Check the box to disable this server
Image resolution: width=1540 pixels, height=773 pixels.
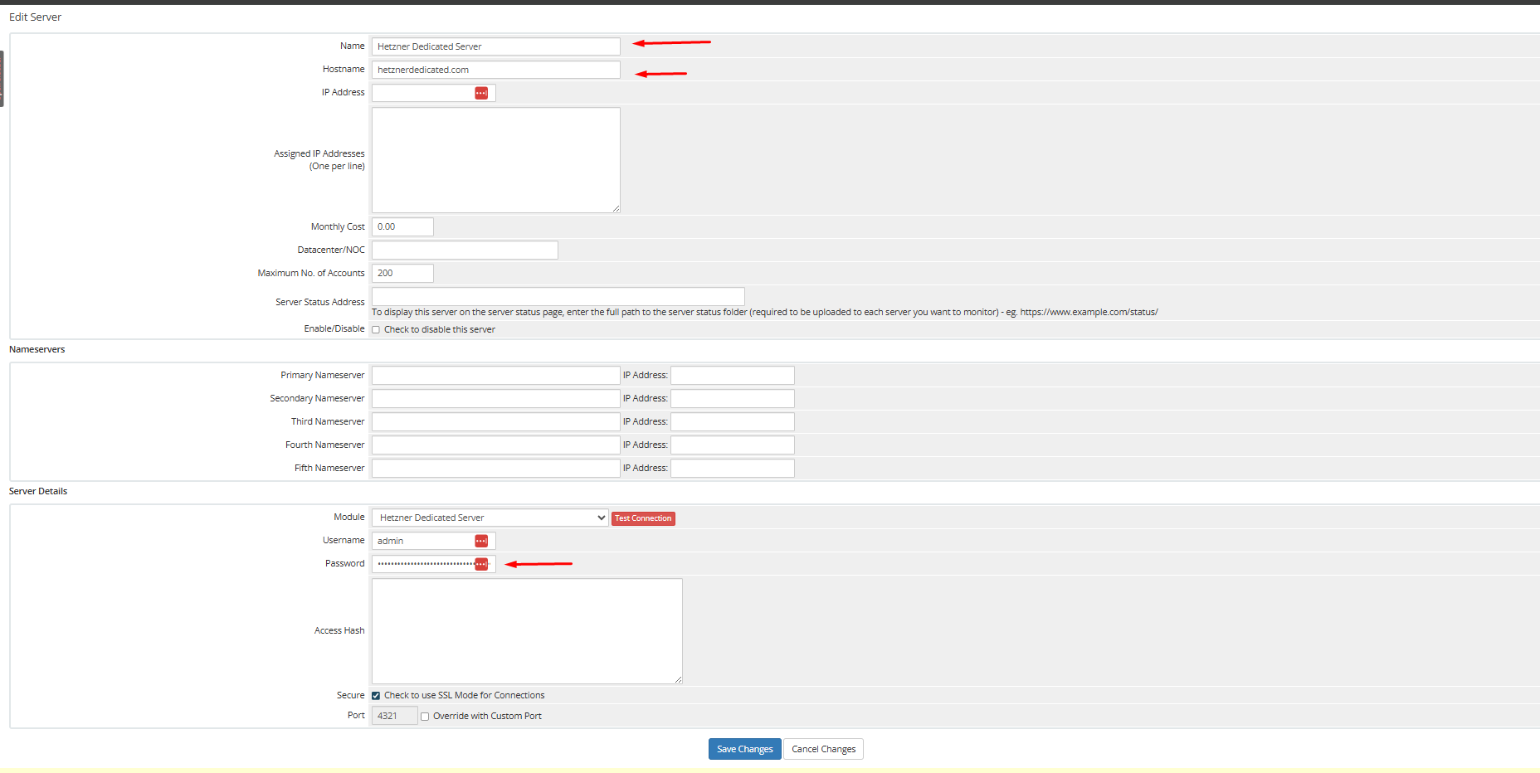(x=376, y=330)
